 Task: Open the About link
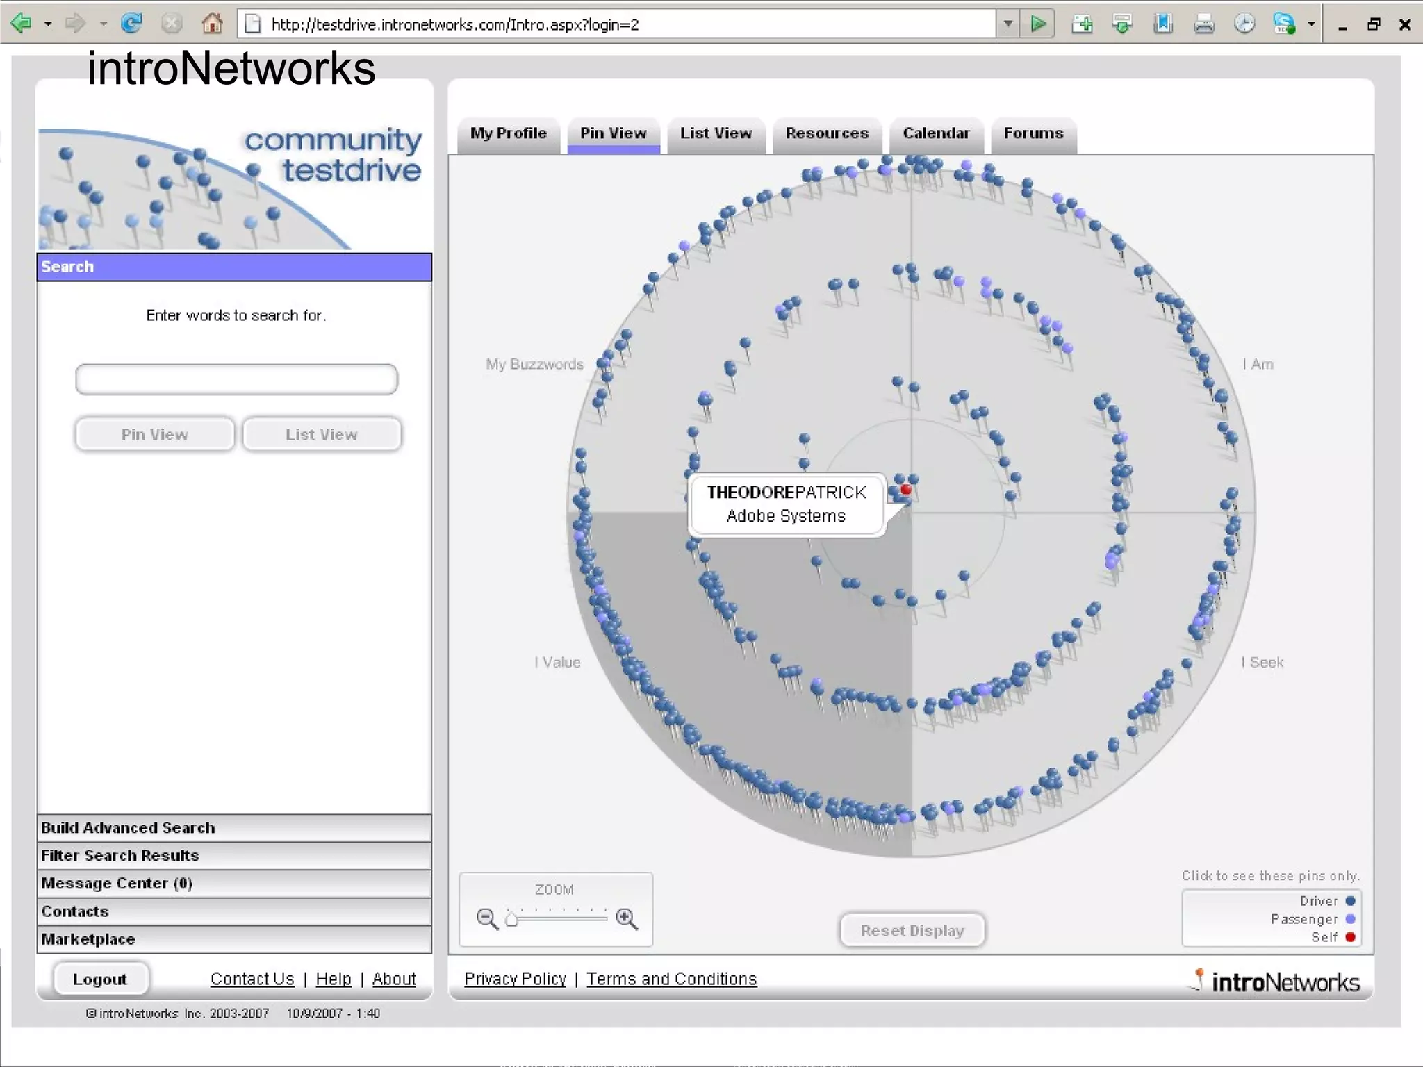(x=394, y=979)
